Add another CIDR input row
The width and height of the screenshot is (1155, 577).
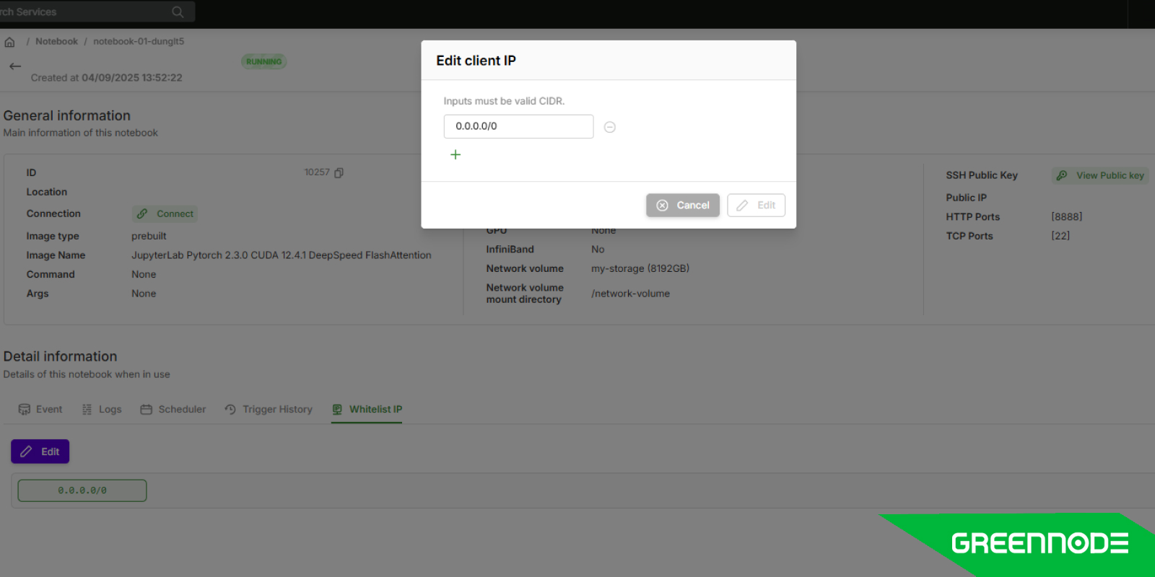click(x=456, y=154)
